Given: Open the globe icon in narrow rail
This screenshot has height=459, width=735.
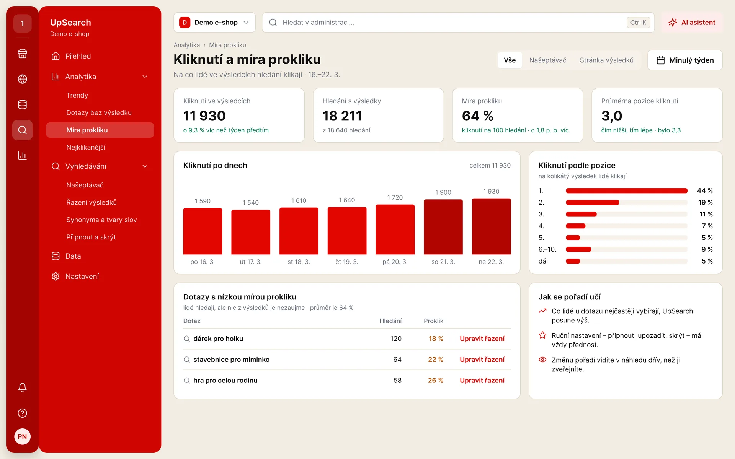Looking at the screenshot, I should (x=22, y=79).
